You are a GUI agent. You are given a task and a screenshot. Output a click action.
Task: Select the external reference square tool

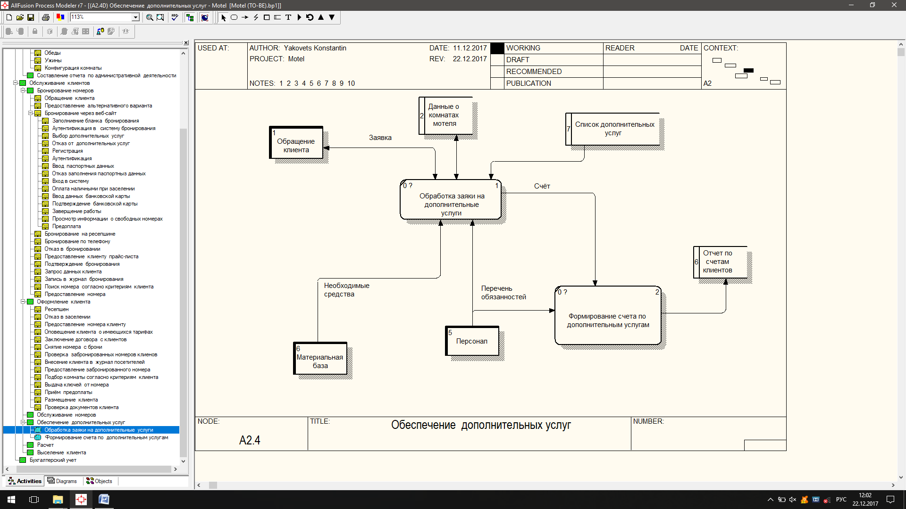tap(267, 17)
